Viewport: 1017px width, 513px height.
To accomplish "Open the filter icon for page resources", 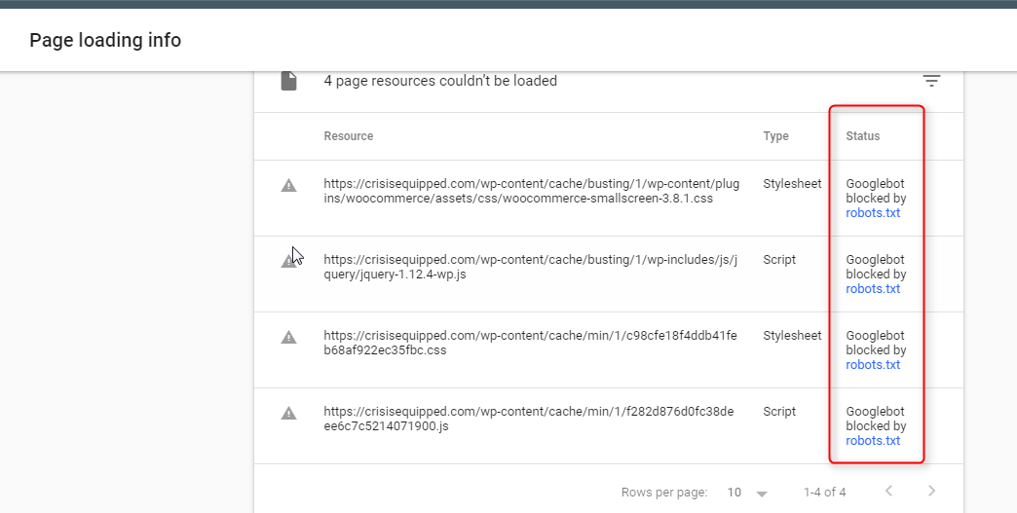I will tap(931, 81).
